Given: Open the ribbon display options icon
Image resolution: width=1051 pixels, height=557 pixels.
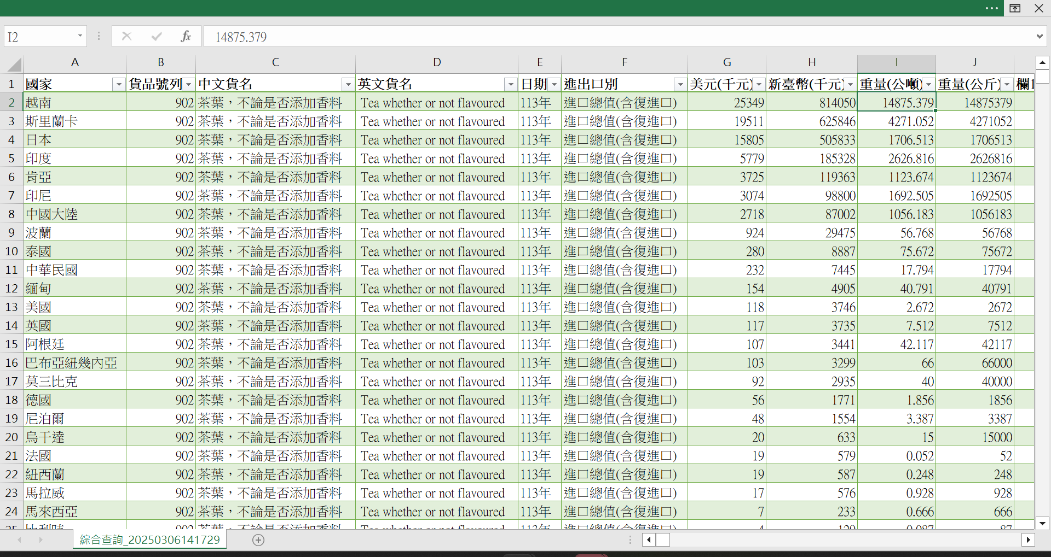Looking at the screenshot, I should click(x=1015, y=8).
